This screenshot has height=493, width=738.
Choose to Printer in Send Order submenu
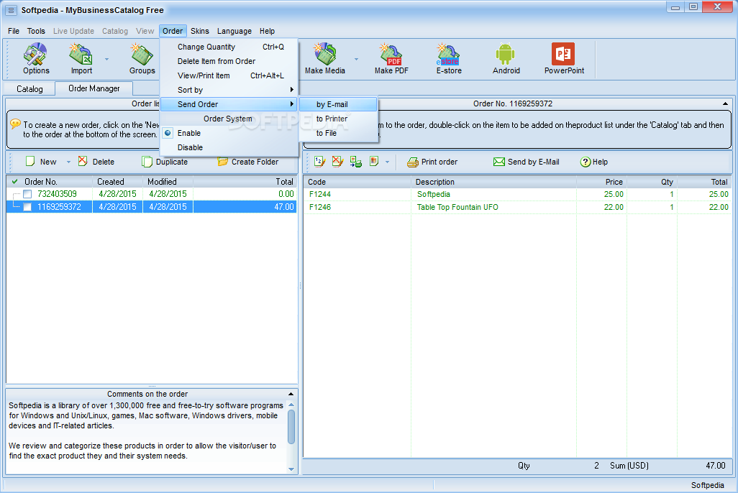[x=338, y=119]
